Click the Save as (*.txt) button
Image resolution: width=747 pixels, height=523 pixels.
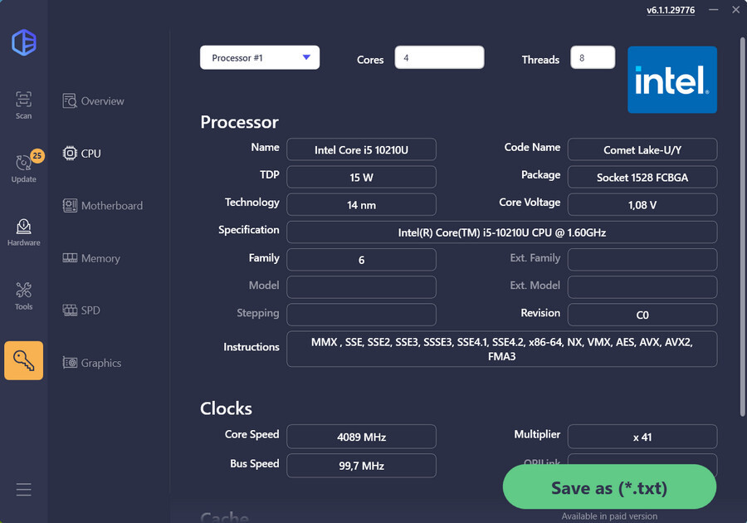(x=609, y=487)
